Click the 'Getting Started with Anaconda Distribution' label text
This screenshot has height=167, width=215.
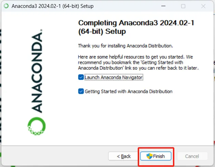pos(129,92)
